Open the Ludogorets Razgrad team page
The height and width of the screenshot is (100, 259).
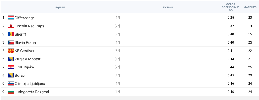tap(32, 92)
